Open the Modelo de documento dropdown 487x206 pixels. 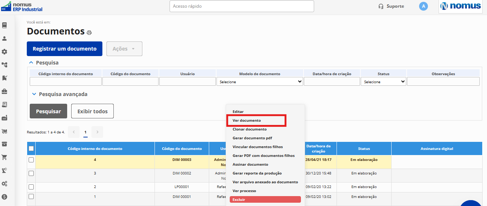tap(260, 82)
